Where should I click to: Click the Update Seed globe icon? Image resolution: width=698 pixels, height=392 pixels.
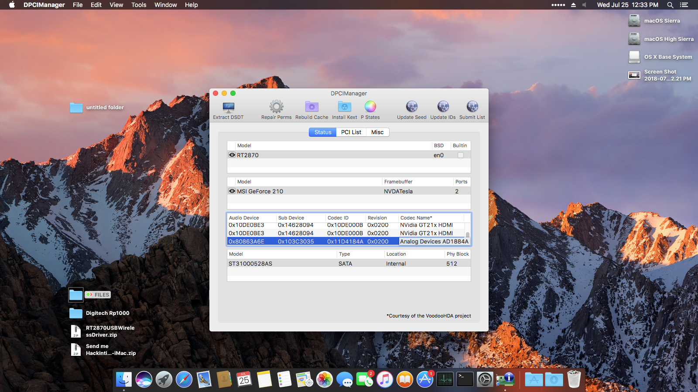[x=411, y=107]
